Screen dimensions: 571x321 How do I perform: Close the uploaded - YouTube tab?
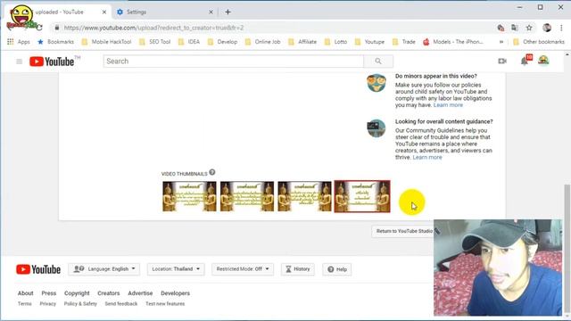tap(104, 12)
